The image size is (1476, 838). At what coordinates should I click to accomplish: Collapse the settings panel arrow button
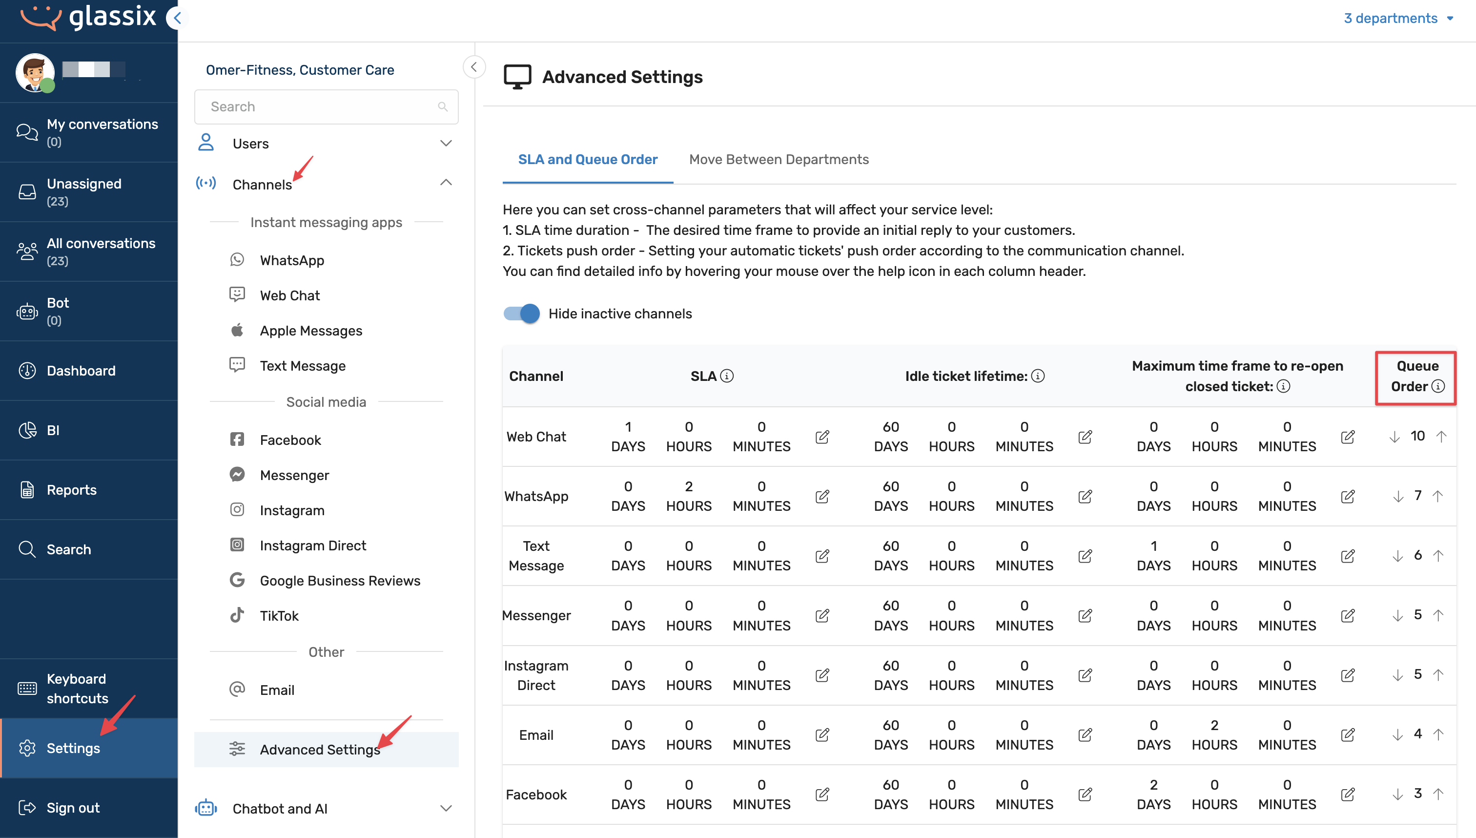tap(473, 67)
